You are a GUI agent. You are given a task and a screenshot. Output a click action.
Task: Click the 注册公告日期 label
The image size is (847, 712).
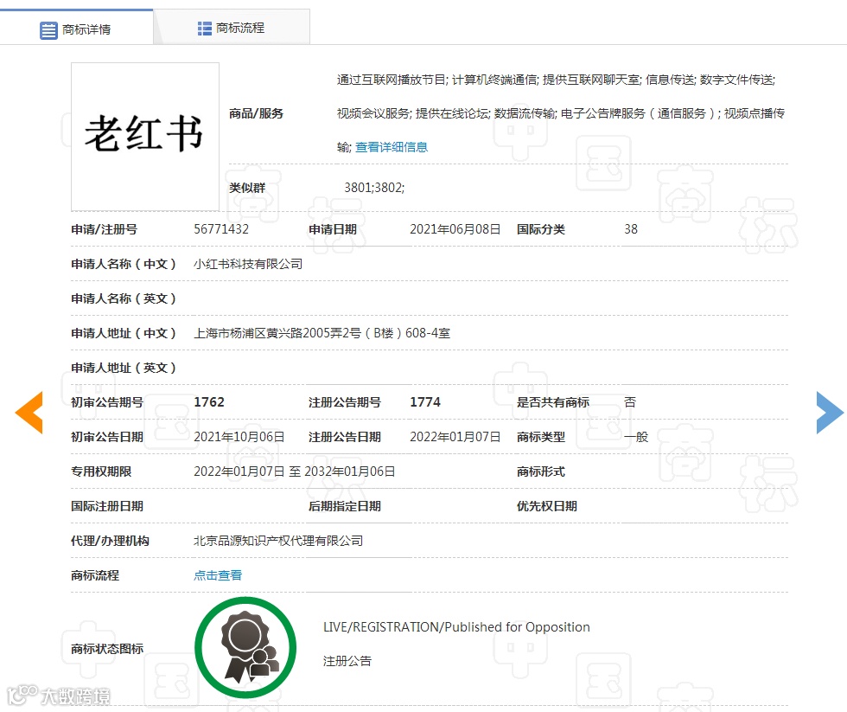tap(345, 437)
